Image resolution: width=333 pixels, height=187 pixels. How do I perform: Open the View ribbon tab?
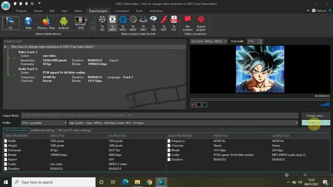click(64, 11)
